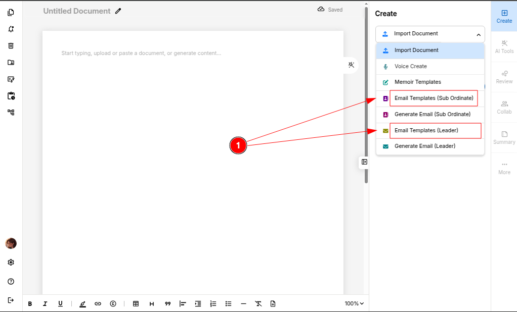Click the insert link icon
This screenshot has height=312, width=517.
tap(98, 304)
